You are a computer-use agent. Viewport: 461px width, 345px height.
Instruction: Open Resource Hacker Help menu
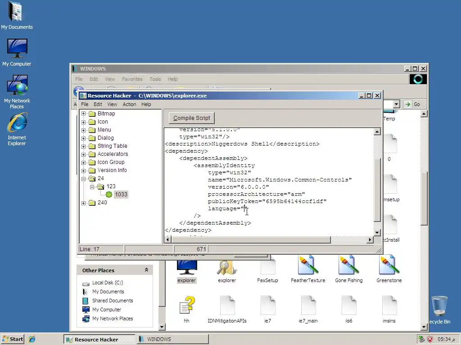click(146, 104)
